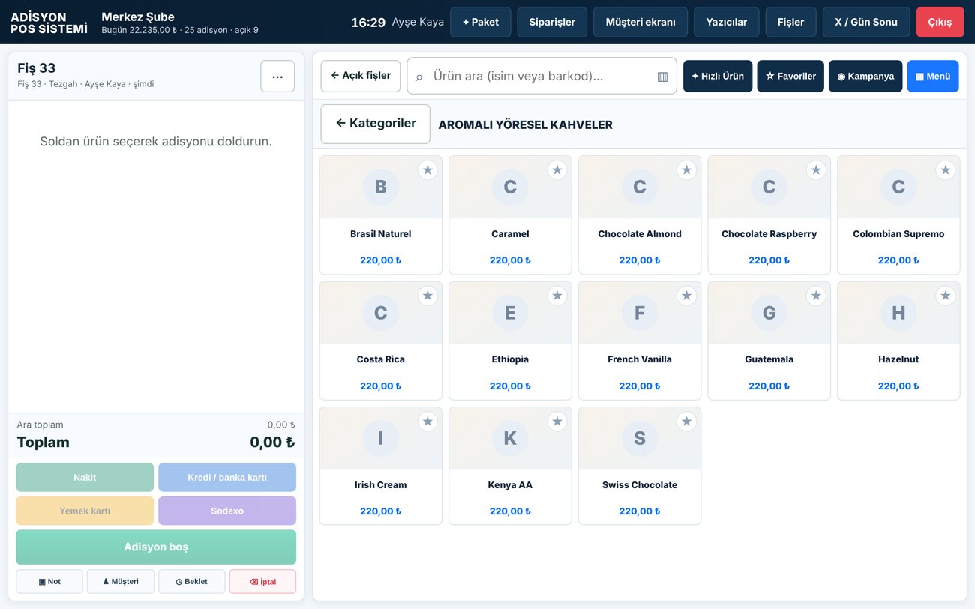
Task: Toggle the Irish Cream favorite star
Action: (x=427, y=421)
